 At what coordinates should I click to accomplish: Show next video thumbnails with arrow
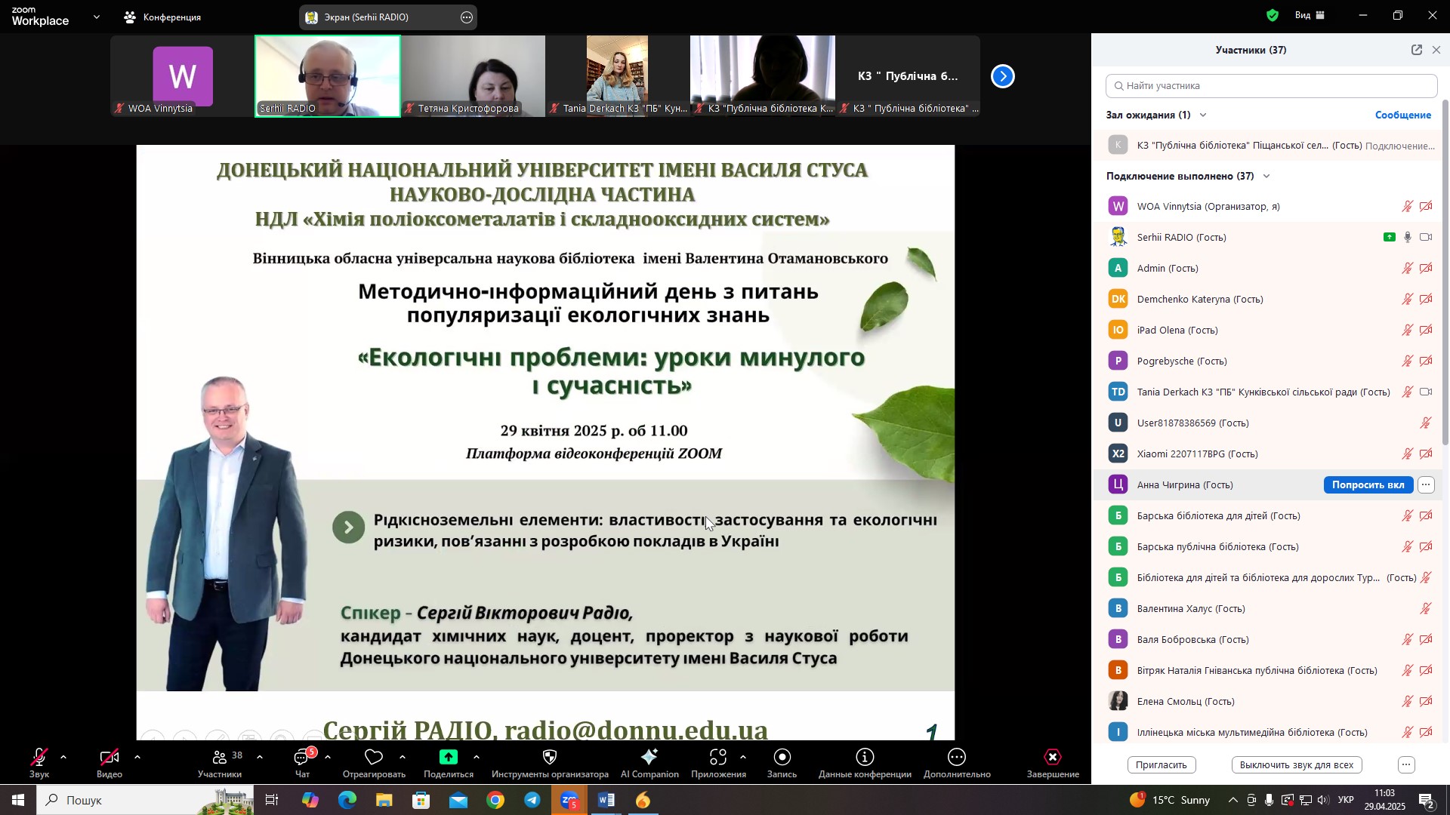pyautogui.click(x=1003, y=76)
